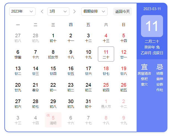Select March 15 廿四
171x136 pixels.
click(x=53, y=71)
